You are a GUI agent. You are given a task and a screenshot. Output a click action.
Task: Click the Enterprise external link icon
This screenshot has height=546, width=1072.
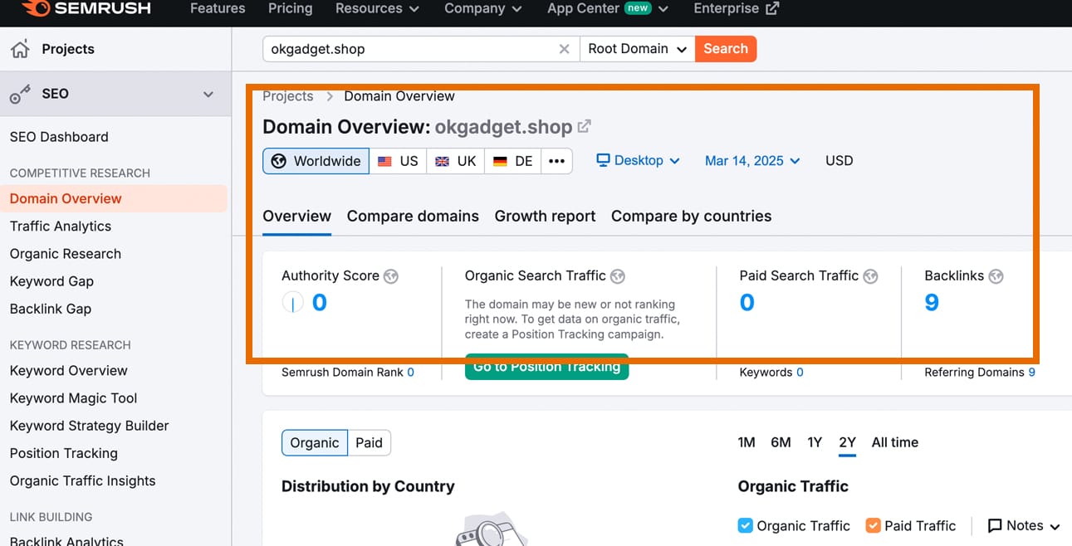pos(772,8)
